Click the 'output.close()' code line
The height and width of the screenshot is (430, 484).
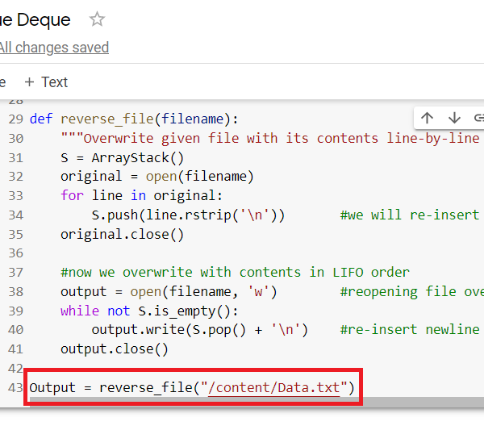coord(114,349)
